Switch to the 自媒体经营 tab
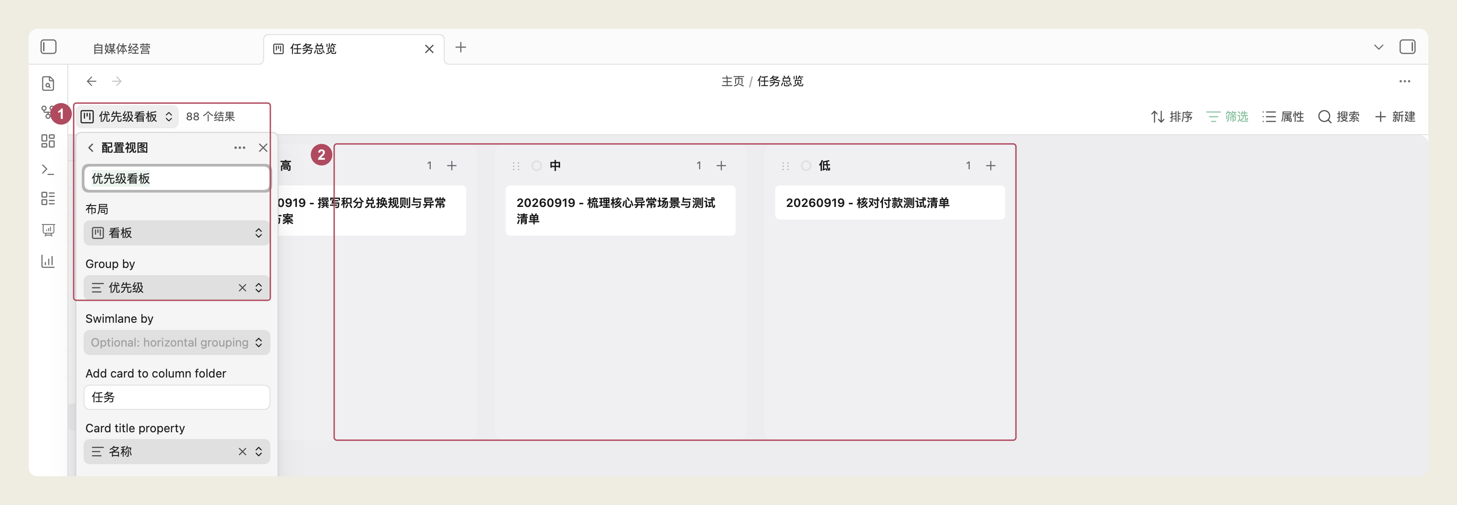This screenshot has width=1457, height=505. point(122,49)
